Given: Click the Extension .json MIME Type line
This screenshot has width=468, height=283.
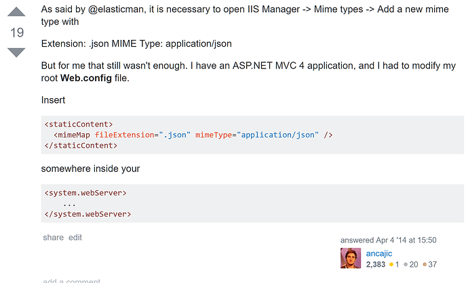Looking at the screenshot, I should (x=136, y=44).
